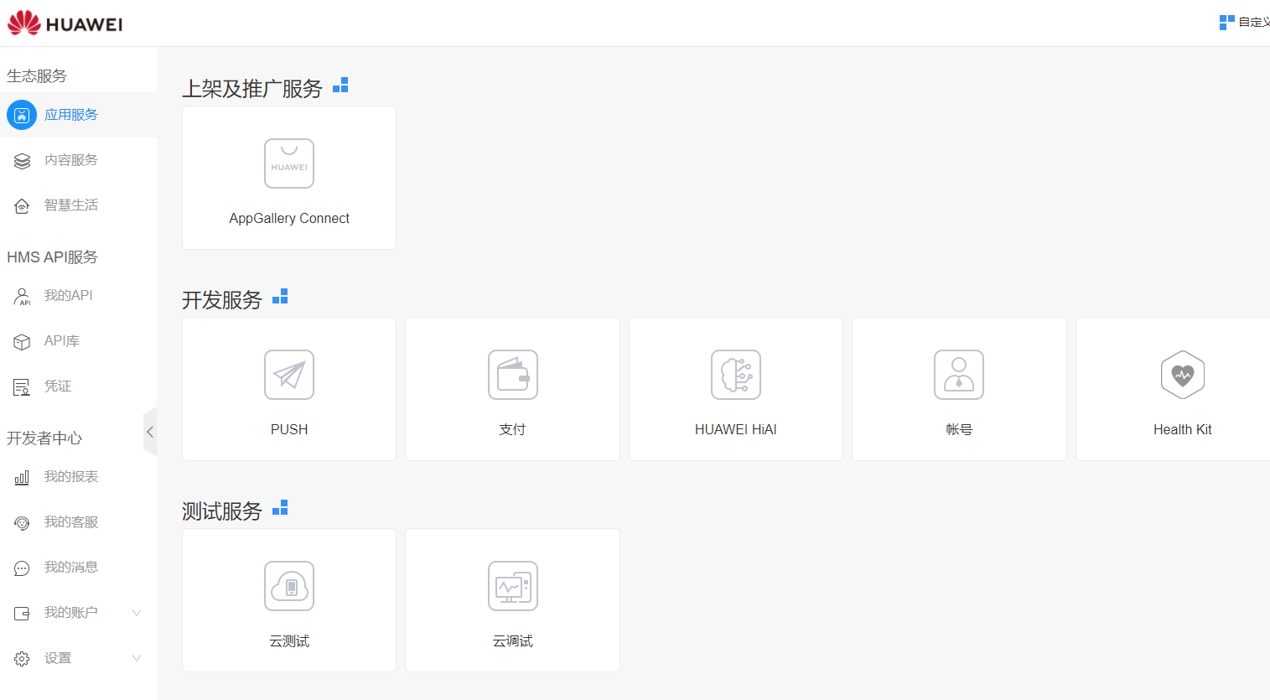
Task: Click the 云测试 card label
Action: (x=289, y=640)
